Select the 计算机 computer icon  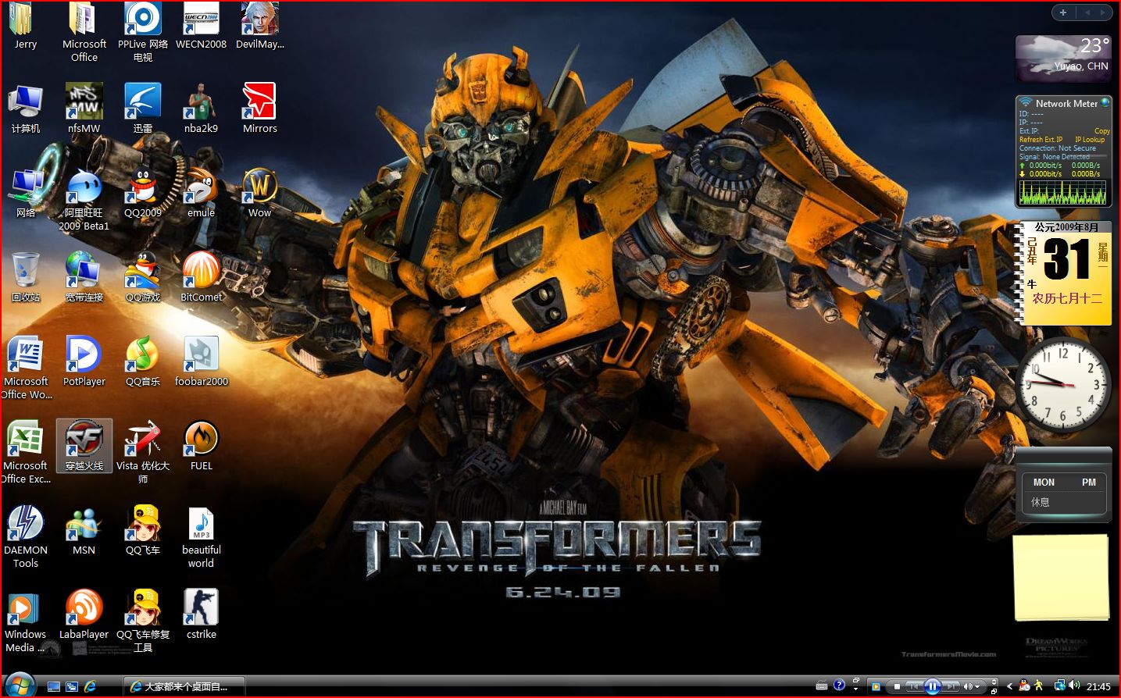[26, 109]
